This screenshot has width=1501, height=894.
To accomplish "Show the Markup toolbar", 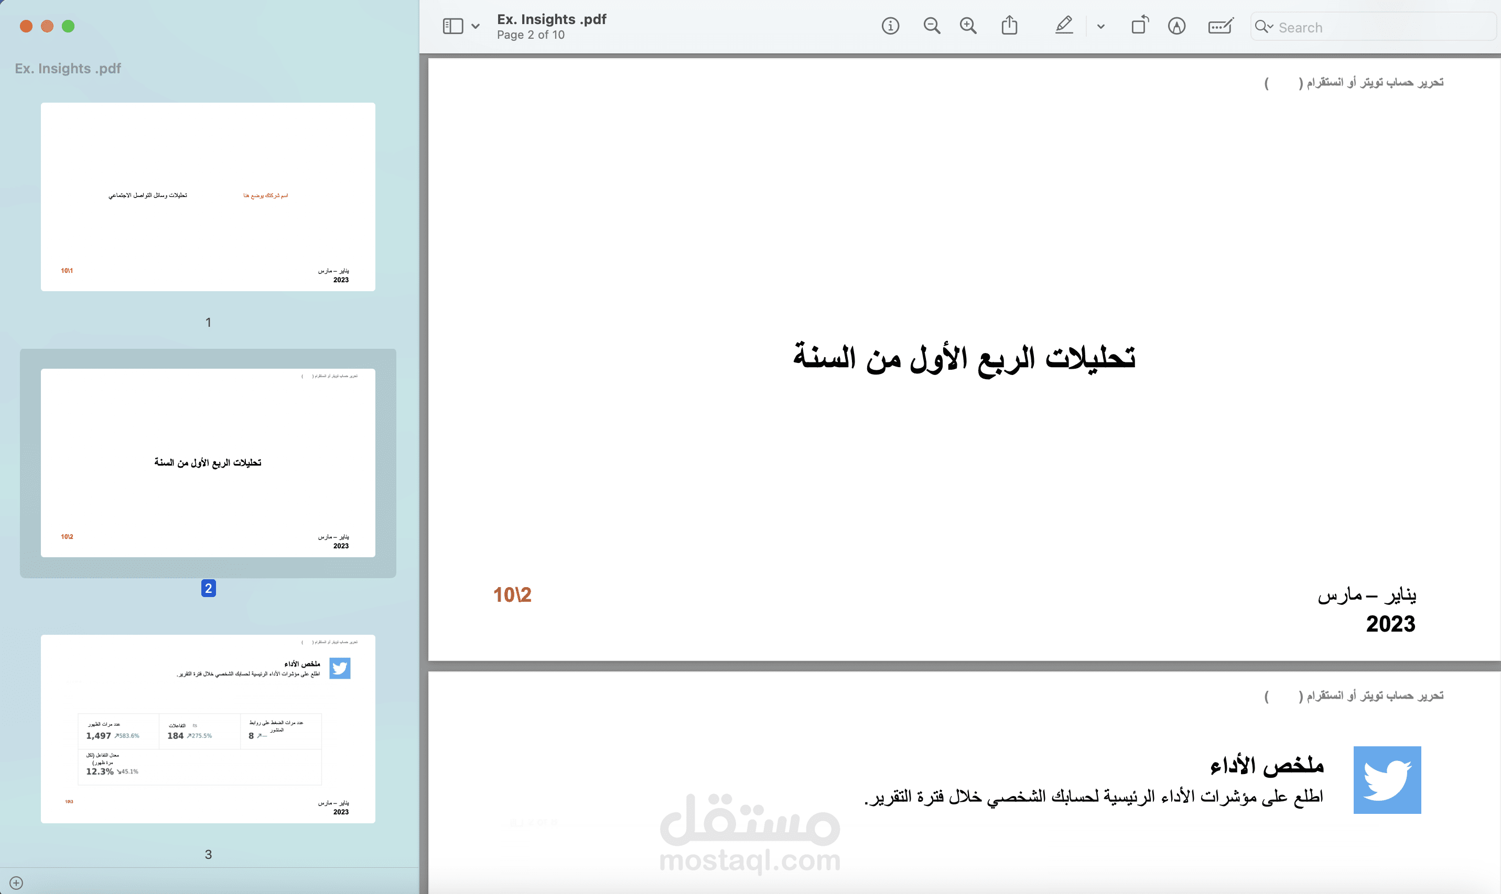I will click(x=1176, y=26).
